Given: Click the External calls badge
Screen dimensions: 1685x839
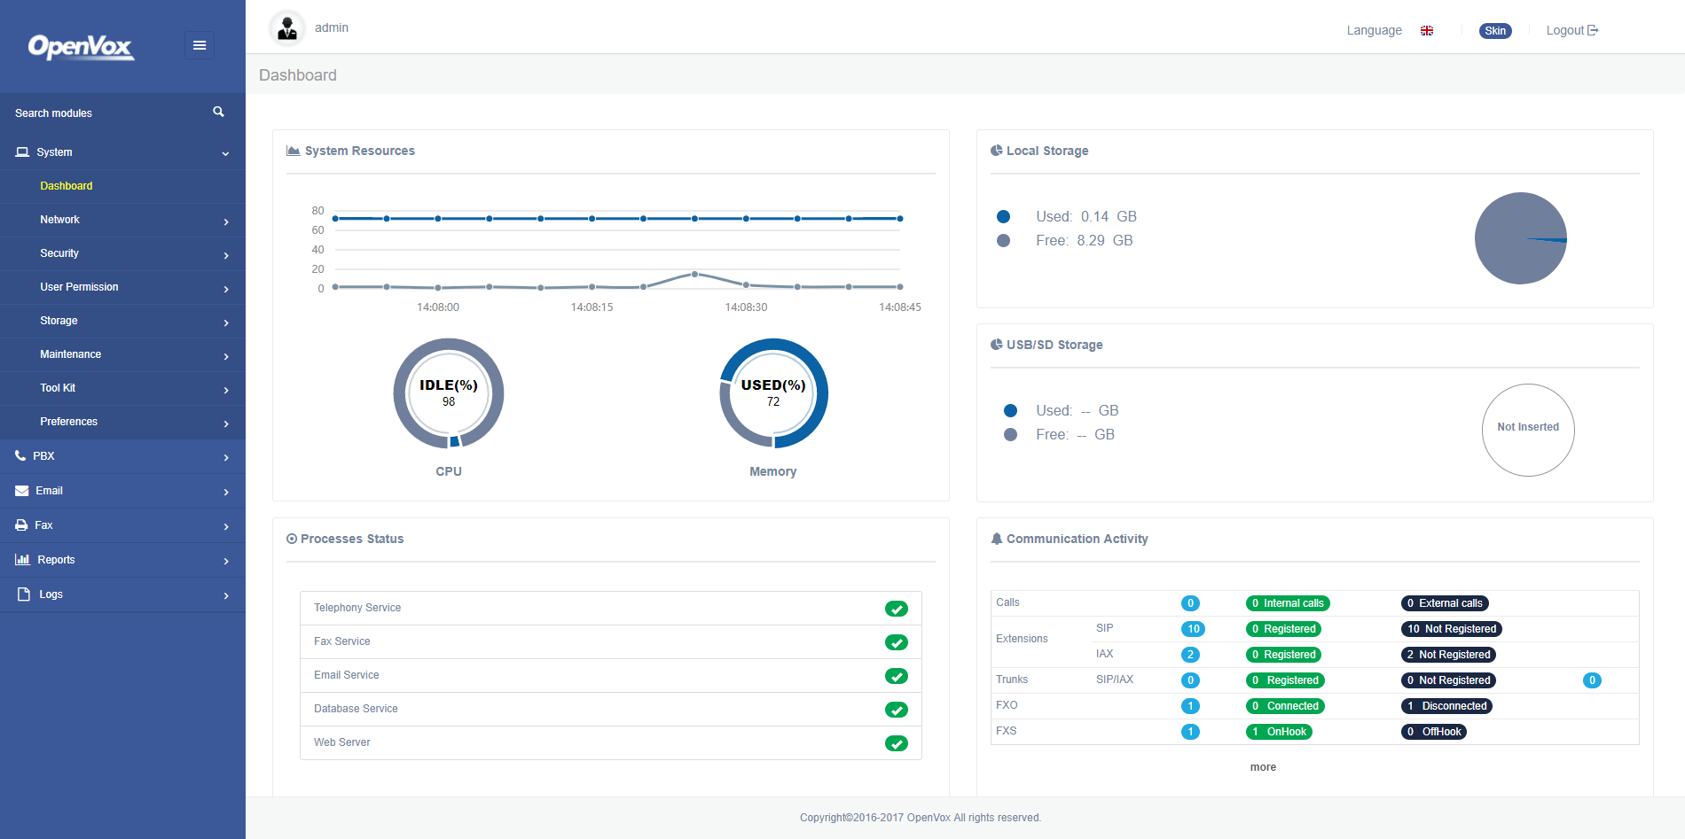Looking at the screenshot, I should (1445, 603).
